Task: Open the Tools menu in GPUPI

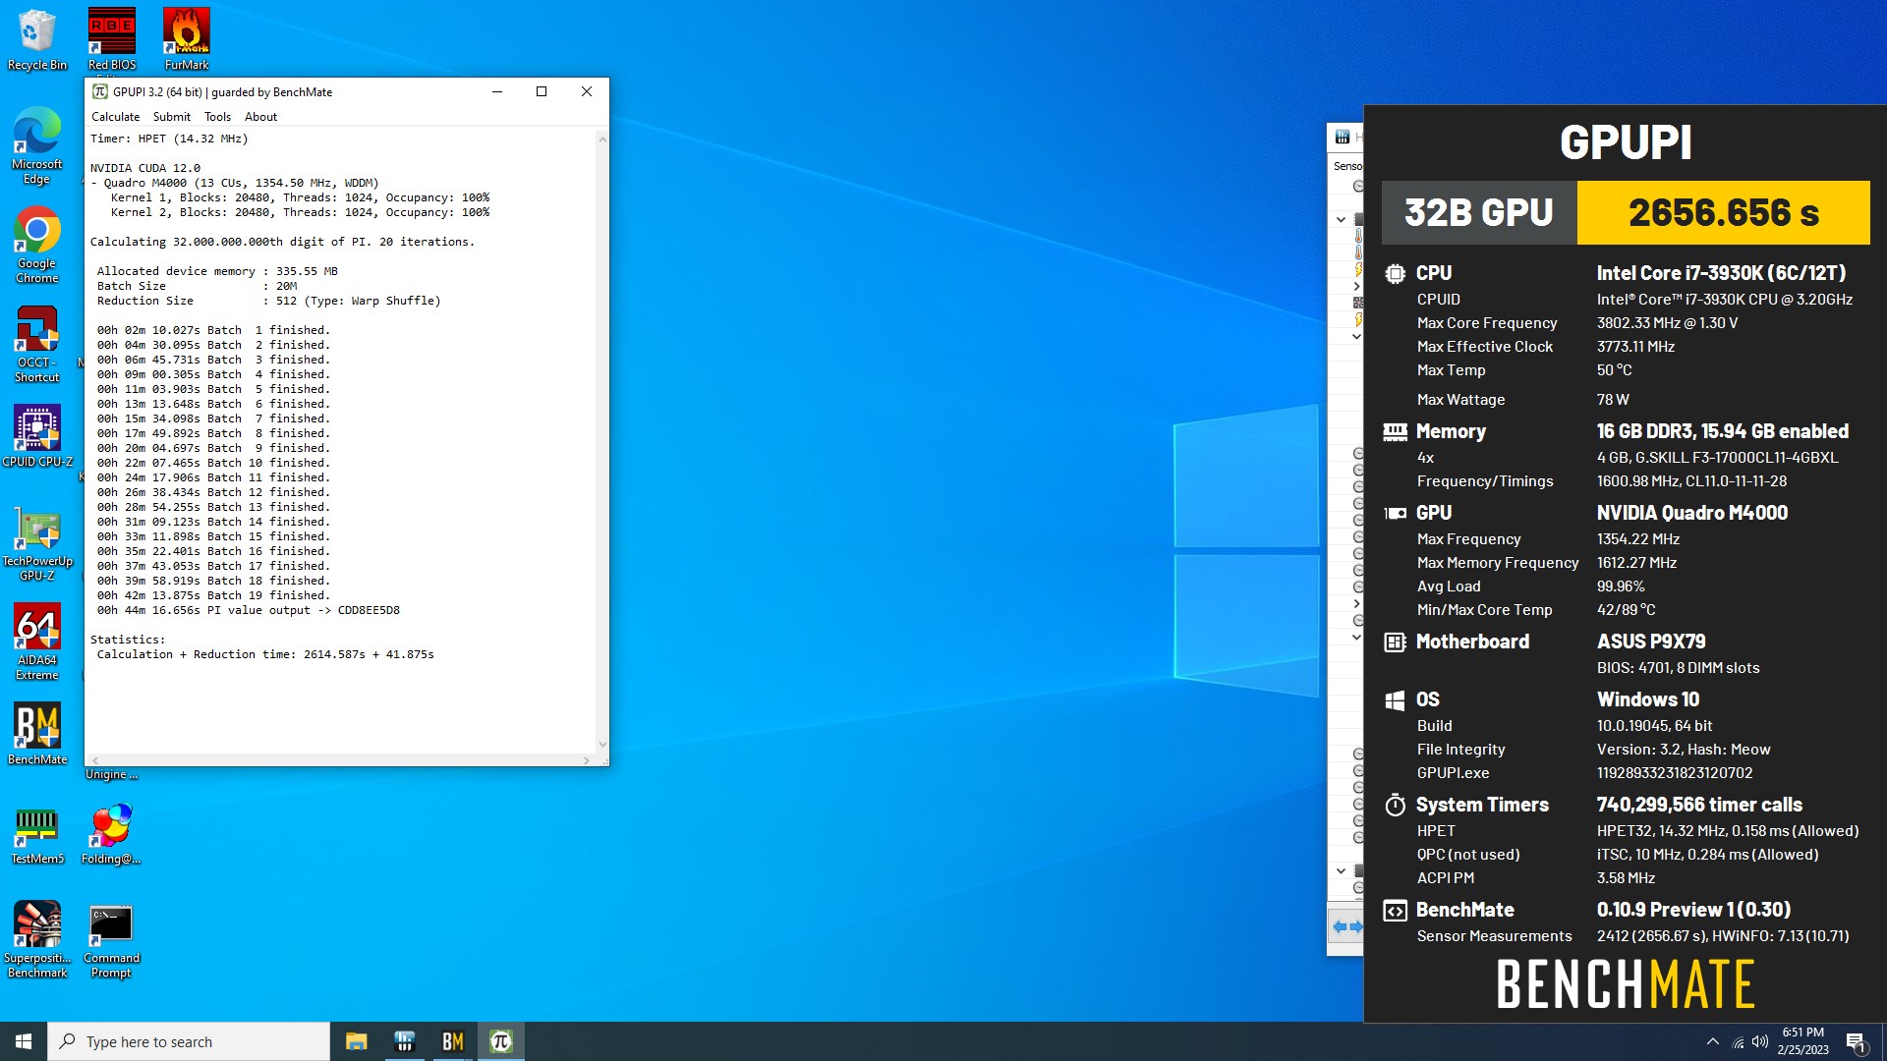Action: [217, 117]
